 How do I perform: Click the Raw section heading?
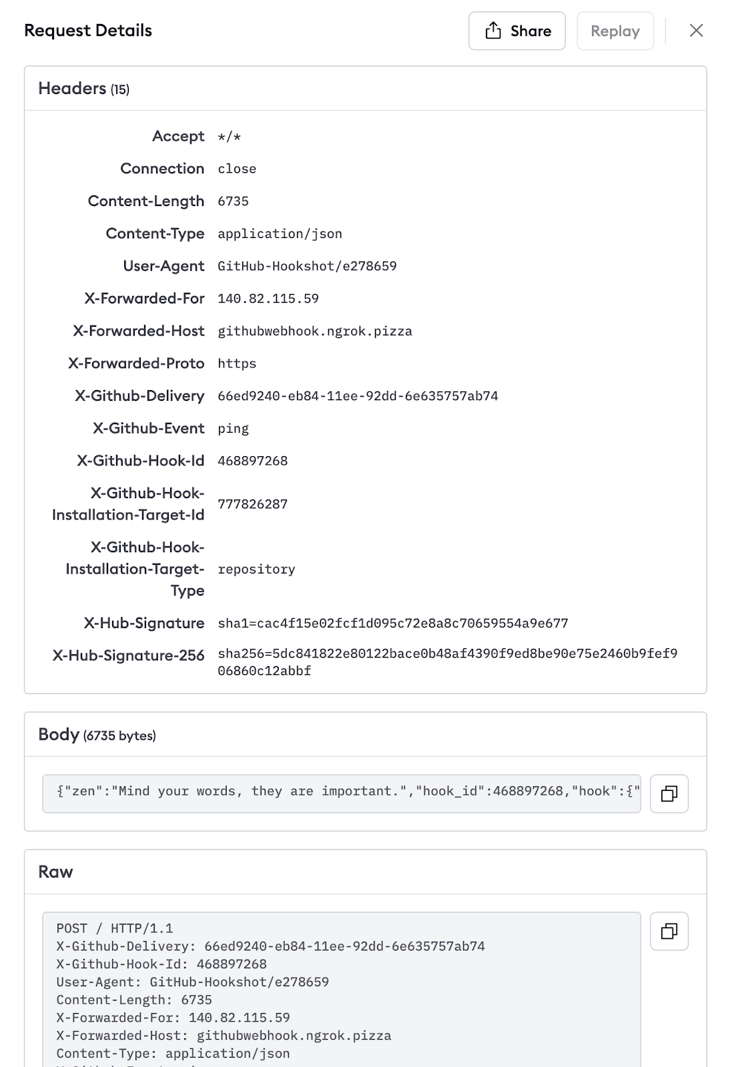55,872
